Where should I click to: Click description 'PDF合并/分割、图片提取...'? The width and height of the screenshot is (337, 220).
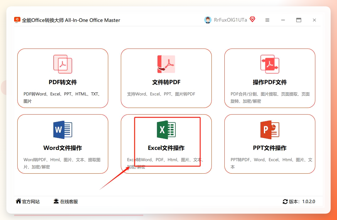[270, 98]
